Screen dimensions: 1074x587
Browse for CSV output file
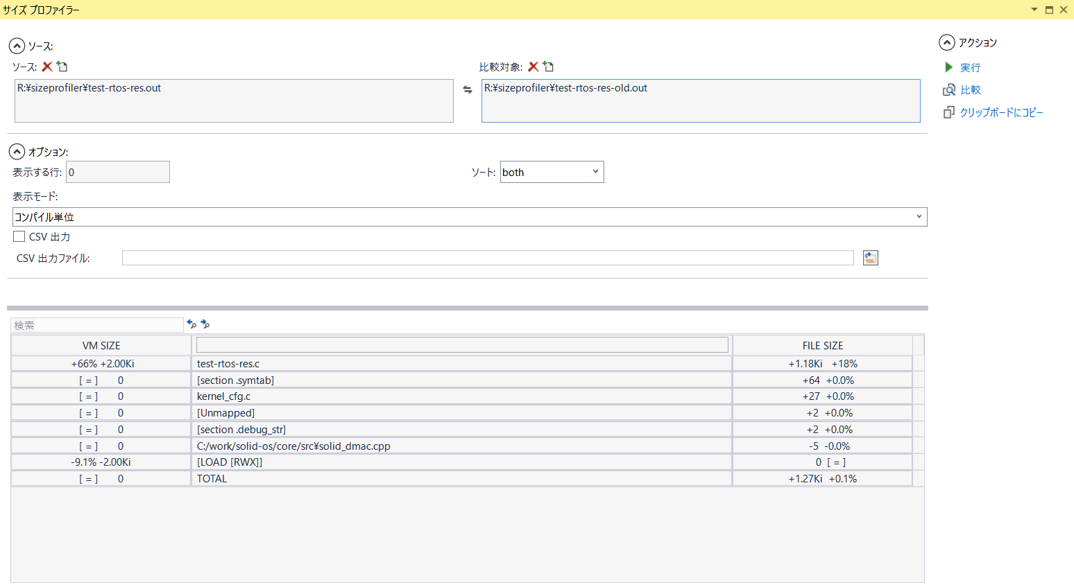coord(870,258)
